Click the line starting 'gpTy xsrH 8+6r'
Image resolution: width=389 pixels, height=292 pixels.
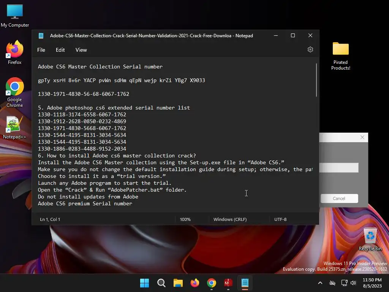[122, 81]
